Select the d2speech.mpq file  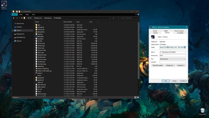pyautogui.click(x=42, y=55)
